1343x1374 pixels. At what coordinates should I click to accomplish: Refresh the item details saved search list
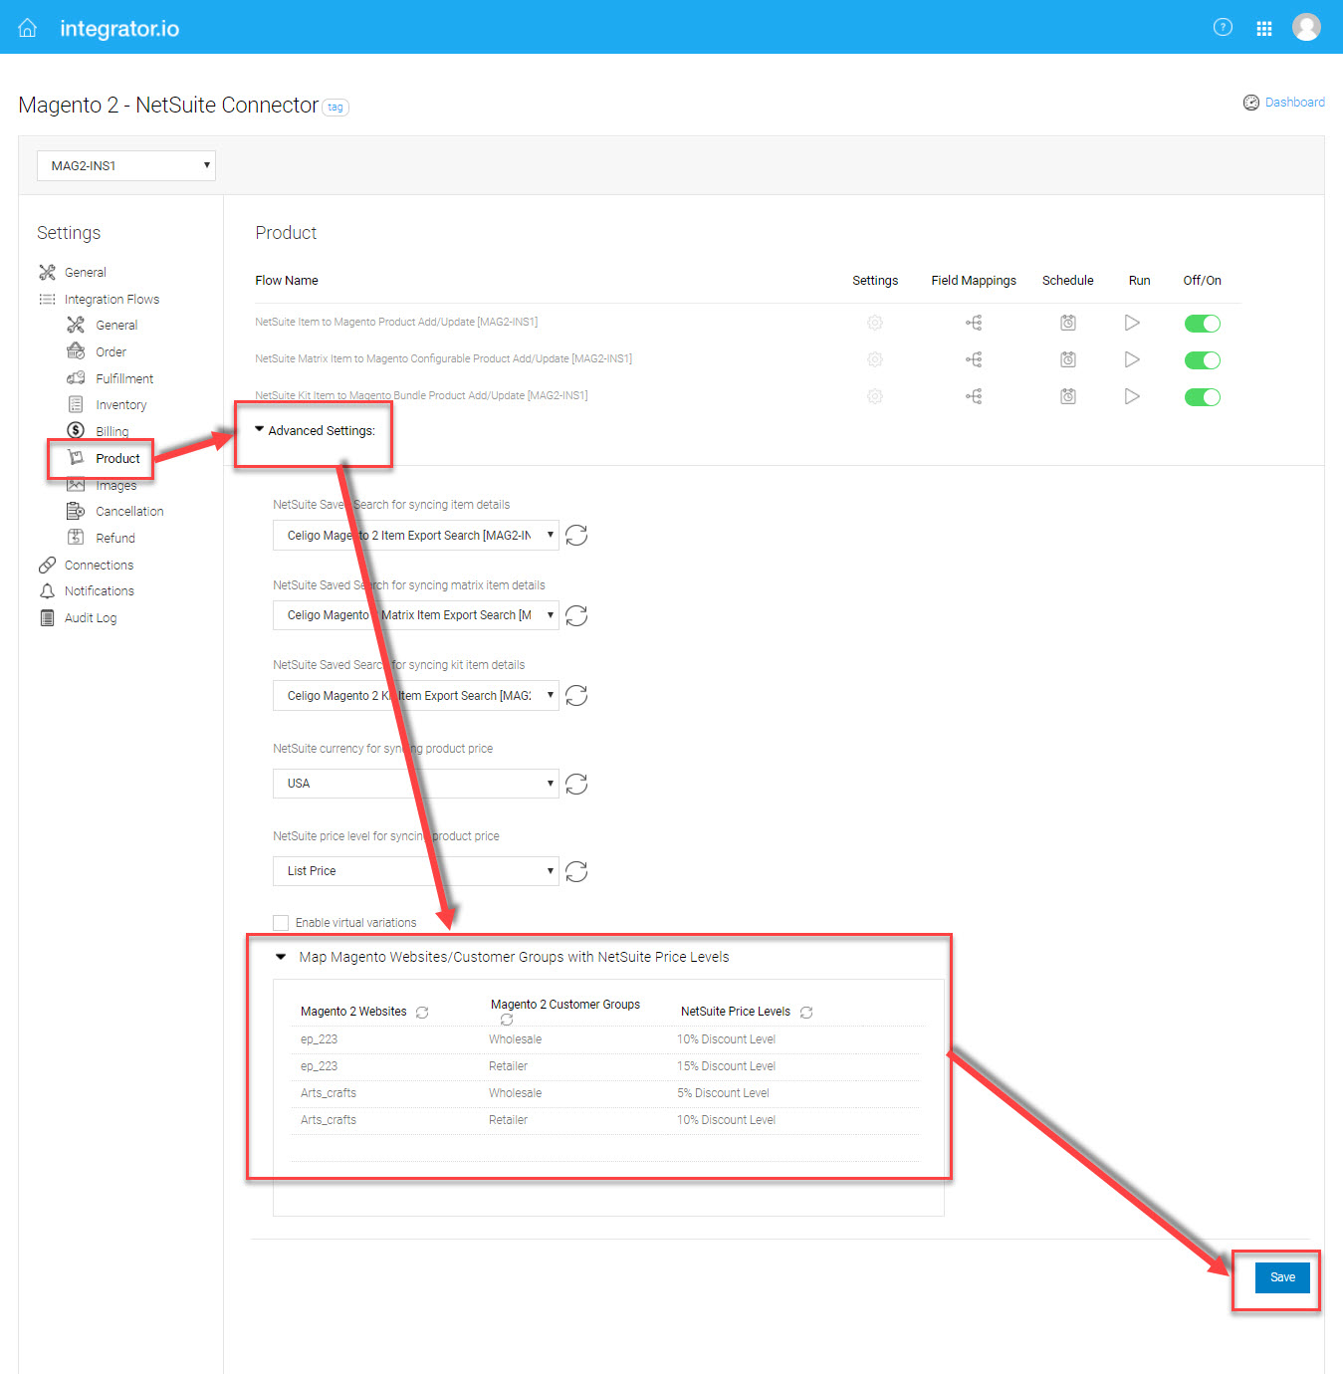pyautogui.click(x=576, y=536)
